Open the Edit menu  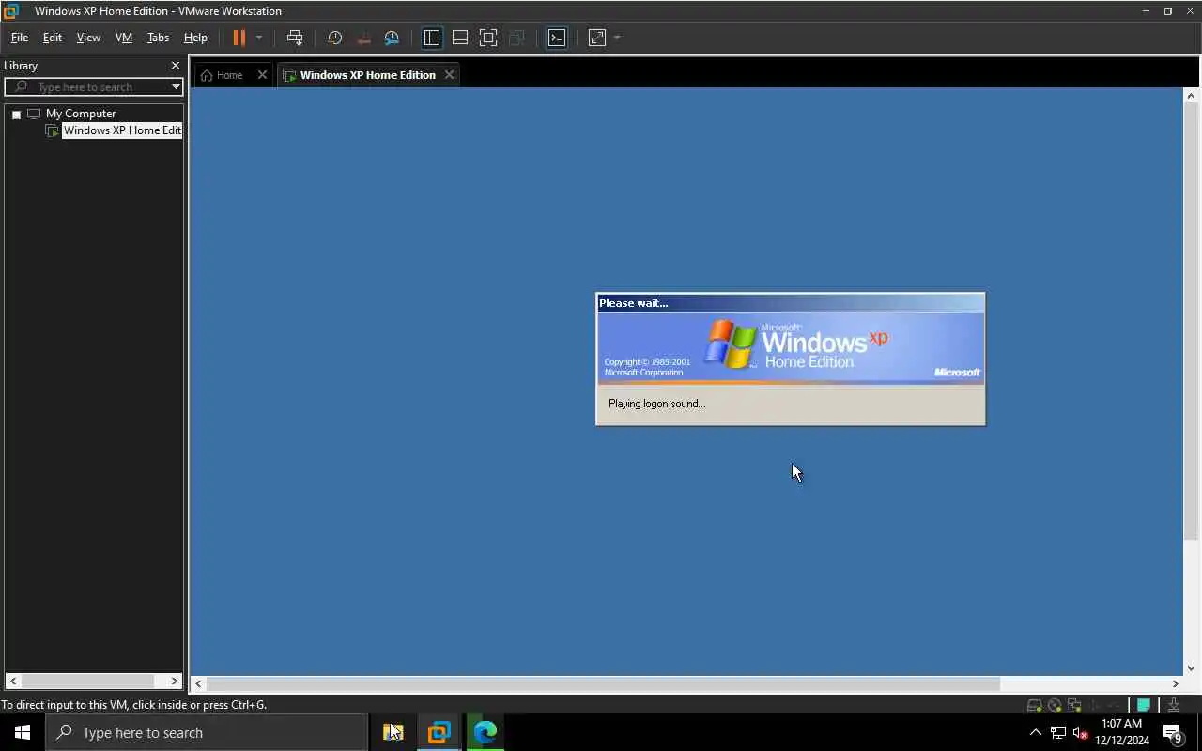[x=53, y=38]
